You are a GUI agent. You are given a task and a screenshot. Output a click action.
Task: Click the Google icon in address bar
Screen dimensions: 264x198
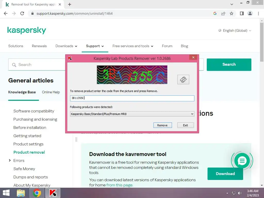(215, 13)
